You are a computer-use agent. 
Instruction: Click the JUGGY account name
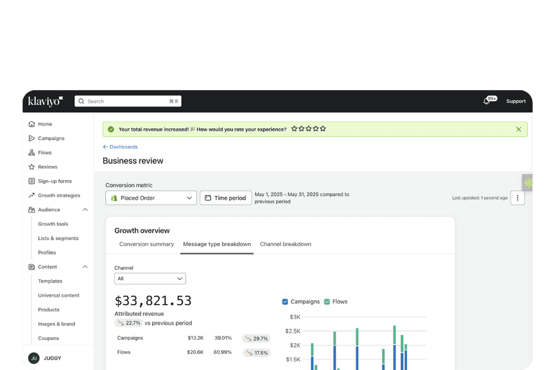pos(52,358)
